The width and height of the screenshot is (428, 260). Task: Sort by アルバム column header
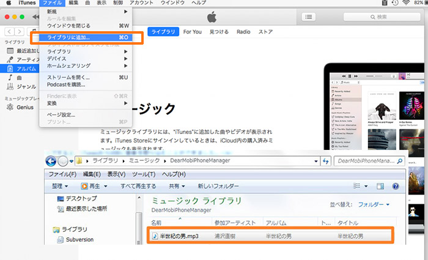click(276, 223)
